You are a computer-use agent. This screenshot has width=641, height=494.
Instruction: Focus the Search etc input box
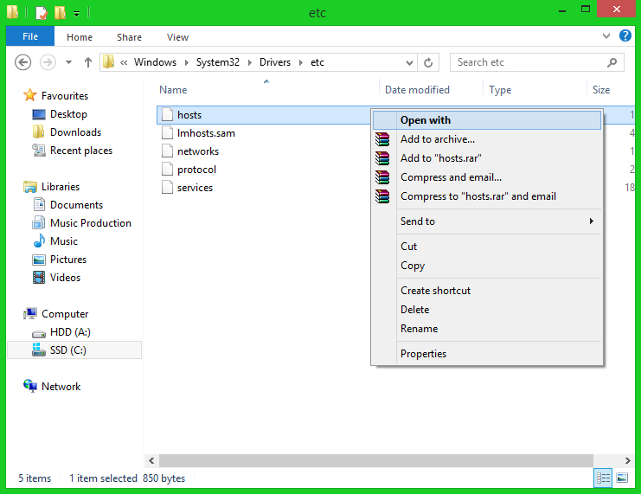[536, 62]
